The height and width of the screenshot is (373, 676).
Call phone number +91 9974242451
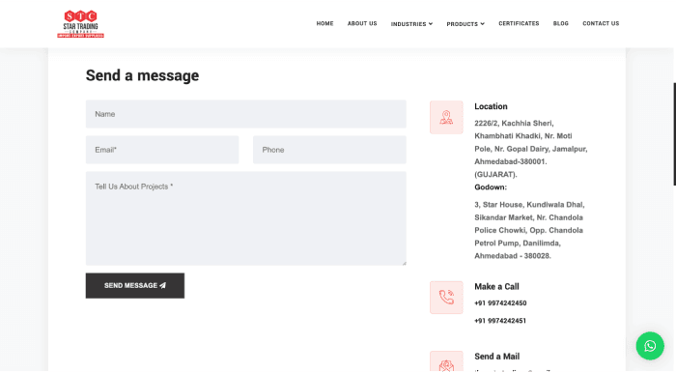(x=500, y=321)
